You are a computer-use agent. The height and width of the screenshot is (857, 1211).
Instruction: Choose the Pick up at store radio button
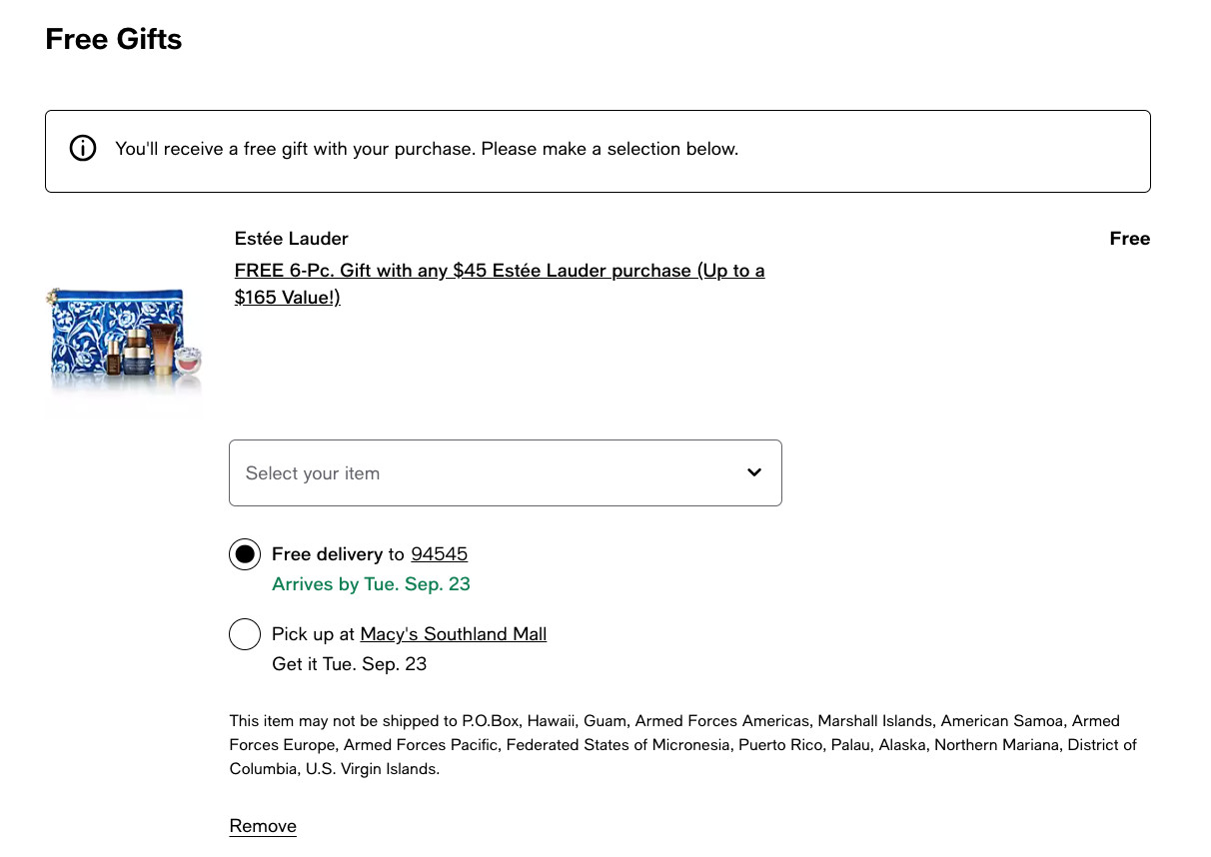click(x=245, y=634)
